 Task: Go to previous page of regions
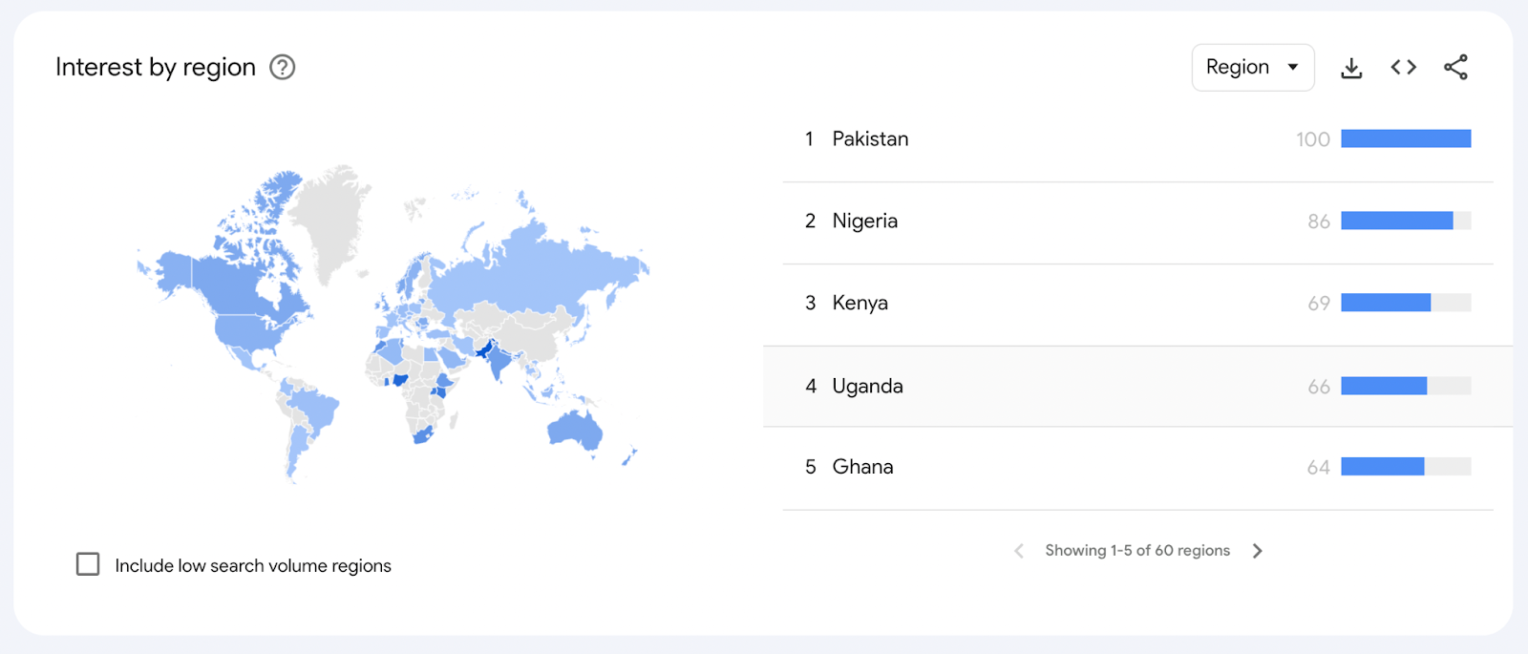tap(1019, 551)
